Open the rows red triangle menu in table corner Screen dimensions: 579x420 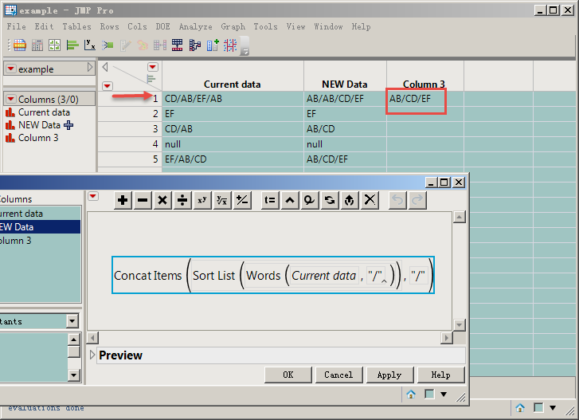(x=107, y=86)
